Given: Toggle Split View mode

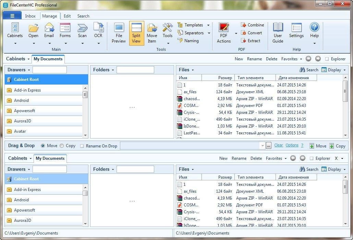Looking at the screenshot, I should point(136,33).
